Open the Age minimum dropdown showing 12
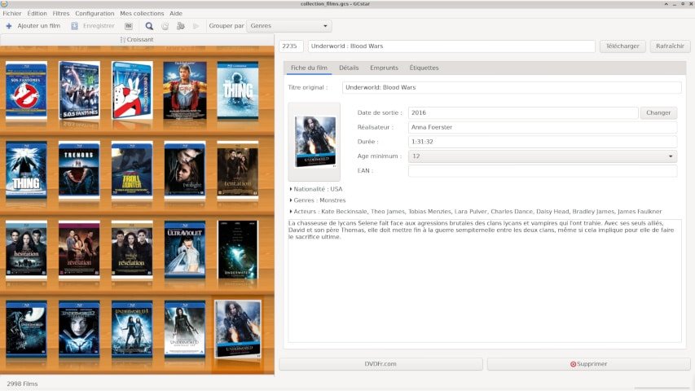 (543, 156)
